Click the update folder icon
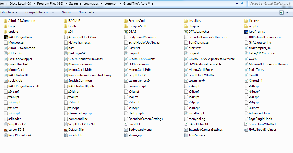This screenshot has width=293, height=153. click(x=6, y=32)
